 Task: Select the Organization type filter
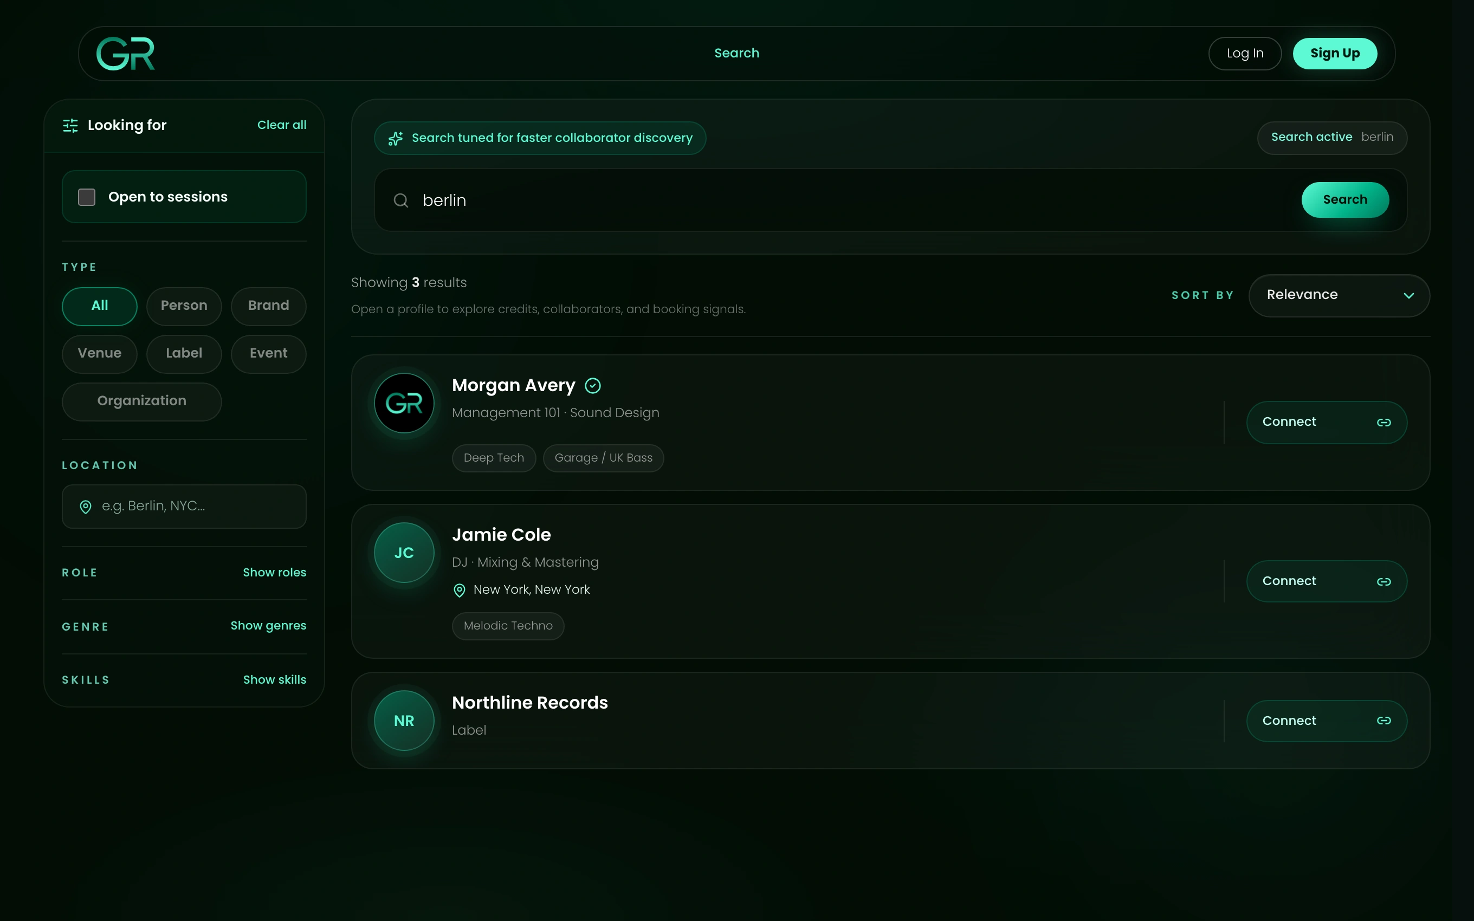[142, 401]
